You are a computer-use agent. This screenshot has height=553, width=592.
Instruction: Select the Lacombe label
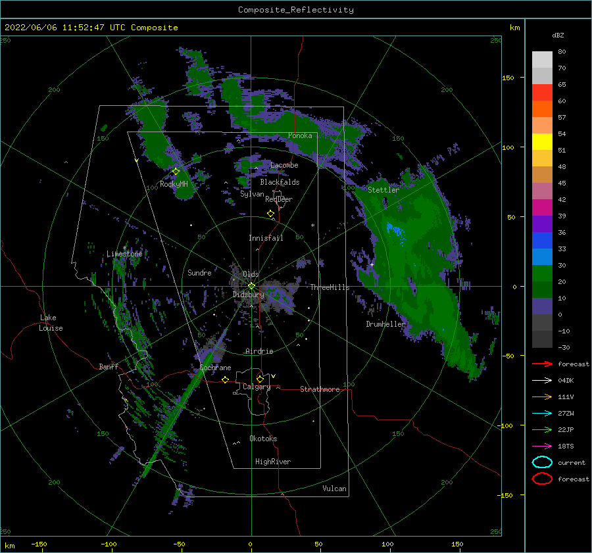coord(284,165)
